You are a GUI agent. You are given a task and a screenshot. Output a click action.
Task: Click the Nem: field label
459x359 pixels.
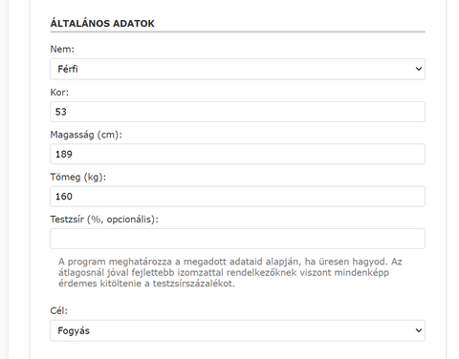coord(62,49)
